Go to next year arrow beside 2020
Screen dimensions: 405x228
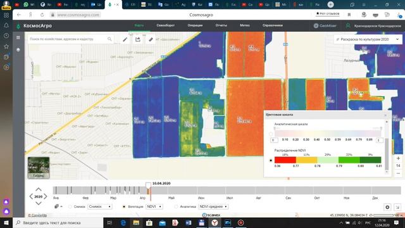pyautogui.click(x=46, y=196)
